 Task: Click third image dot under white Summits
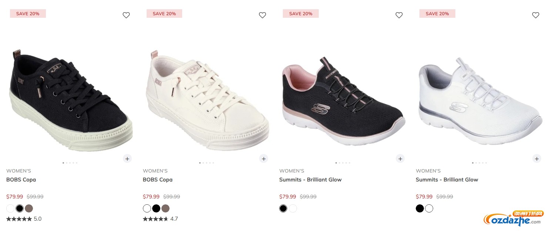479,163
